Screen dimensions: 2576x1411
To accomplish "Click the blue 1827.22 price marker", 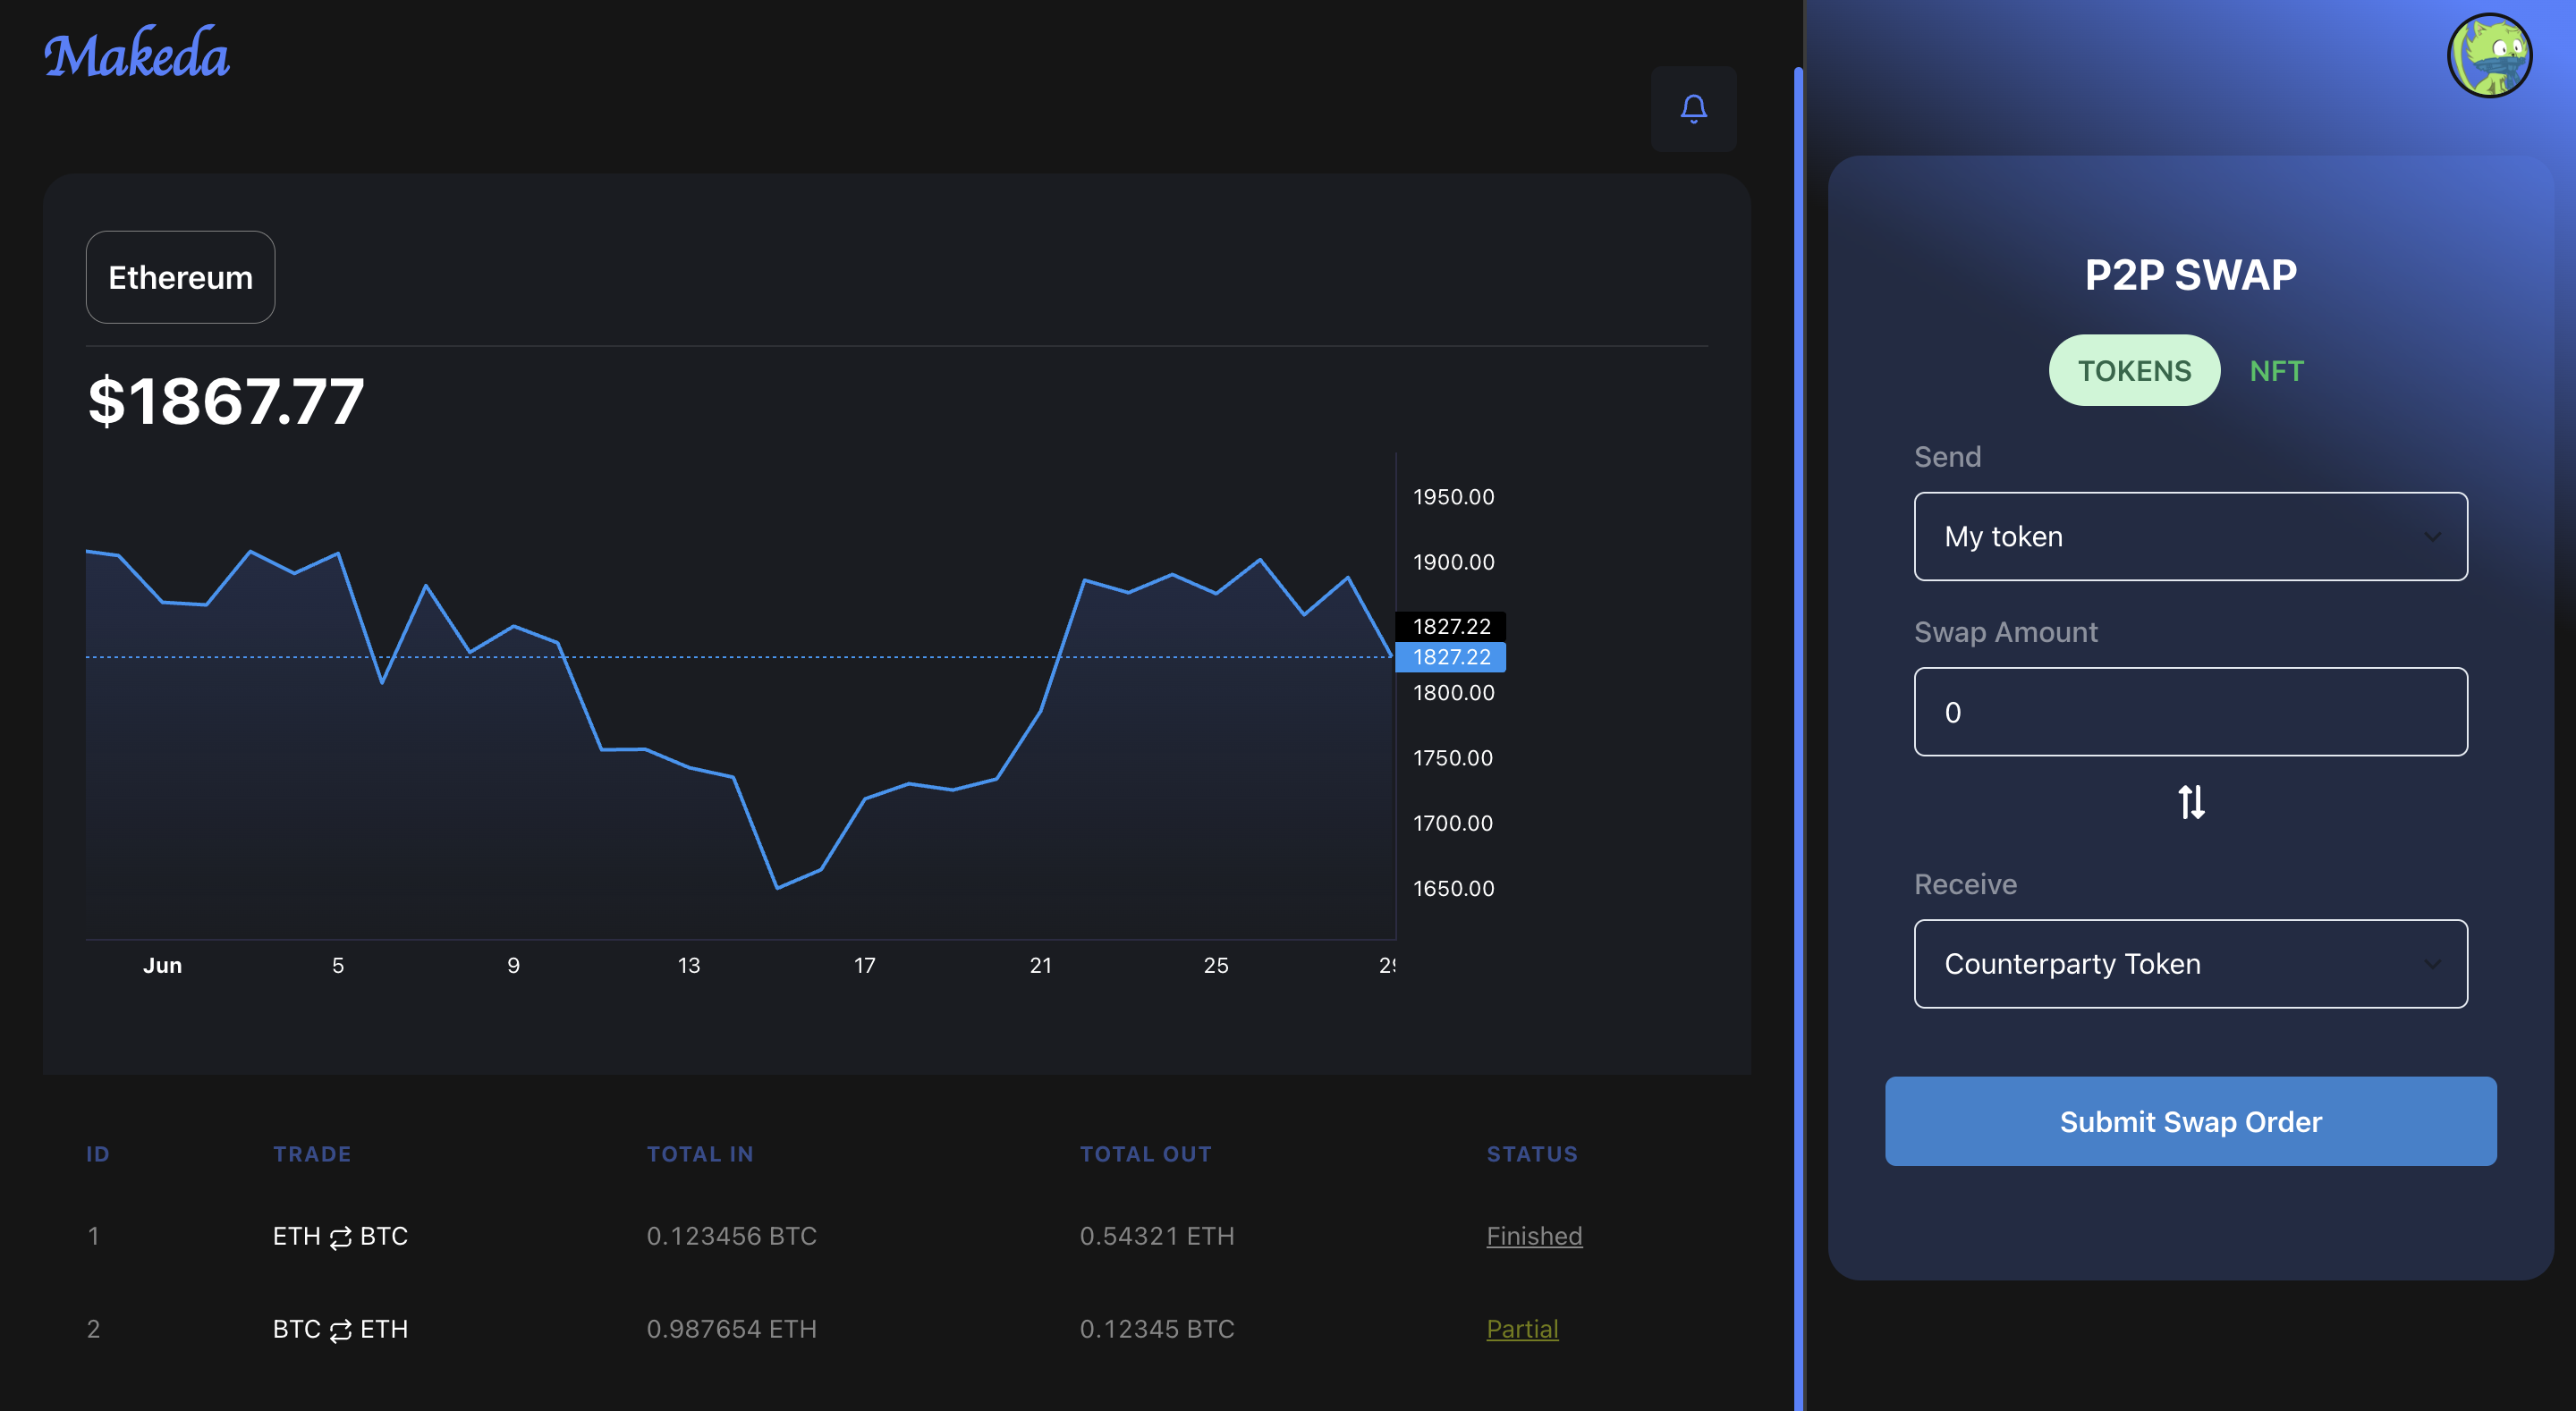I will pos(1450,657).
